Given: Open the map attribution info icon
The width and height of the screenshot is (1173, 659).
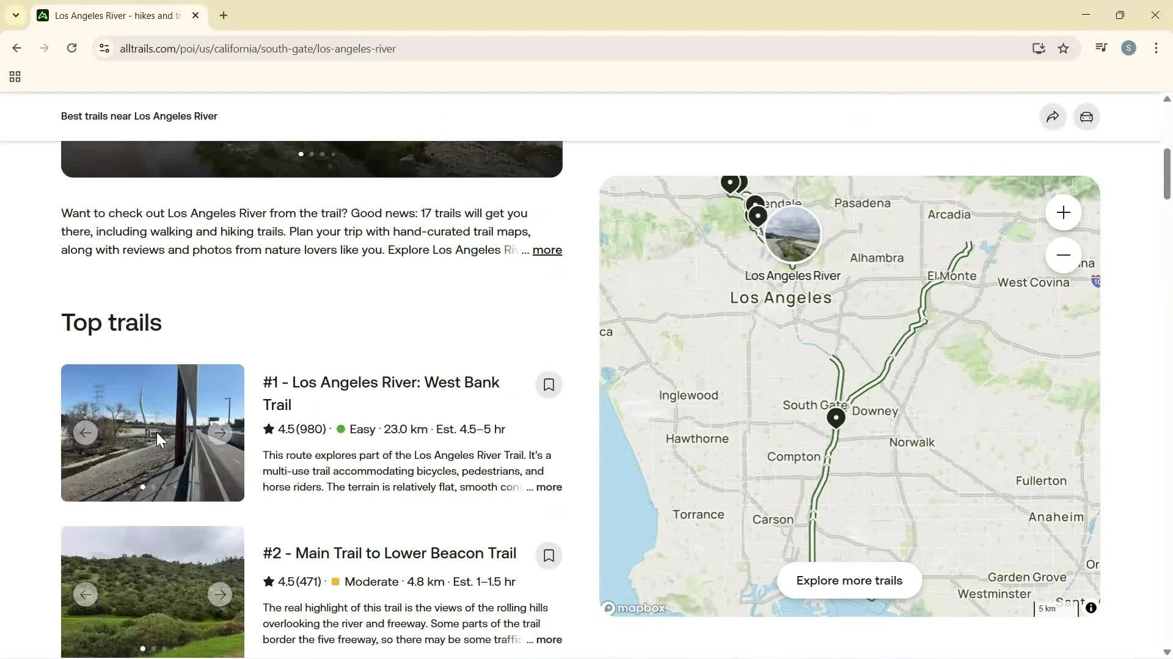Looking at the screenshot, I should (1091, 608).
